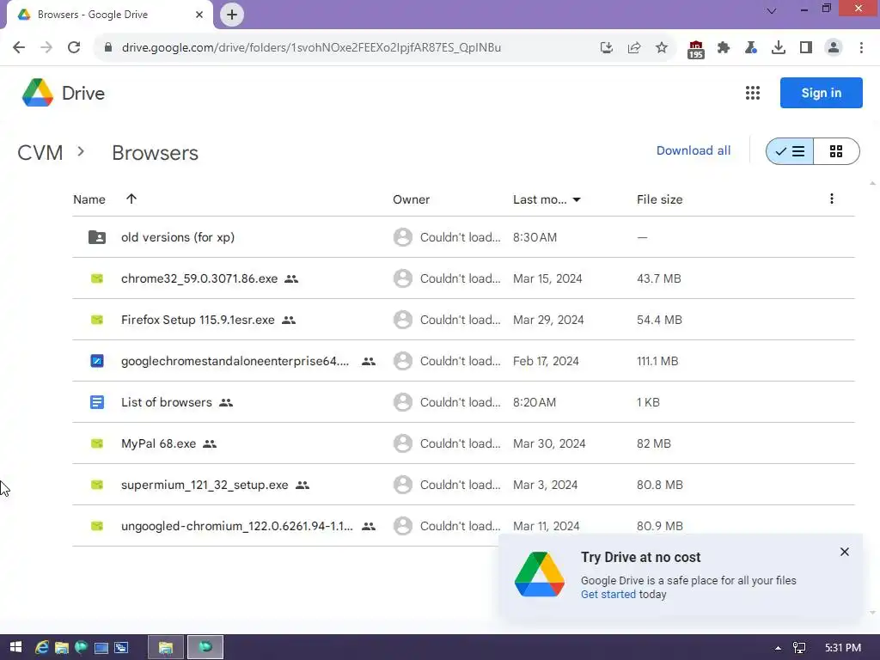
Task: Click the Browsers breadcrumb title
Action: click(x=155, y=153)
